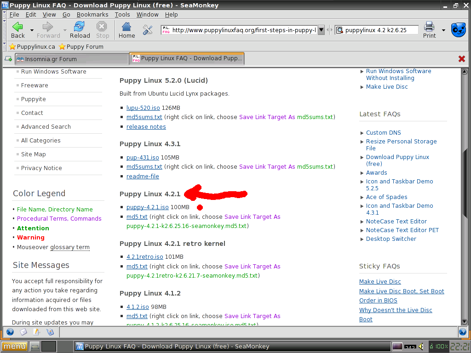Open the Print options dropdown arrow
This screenshot has width=471, height=353.
click(443, 30)
